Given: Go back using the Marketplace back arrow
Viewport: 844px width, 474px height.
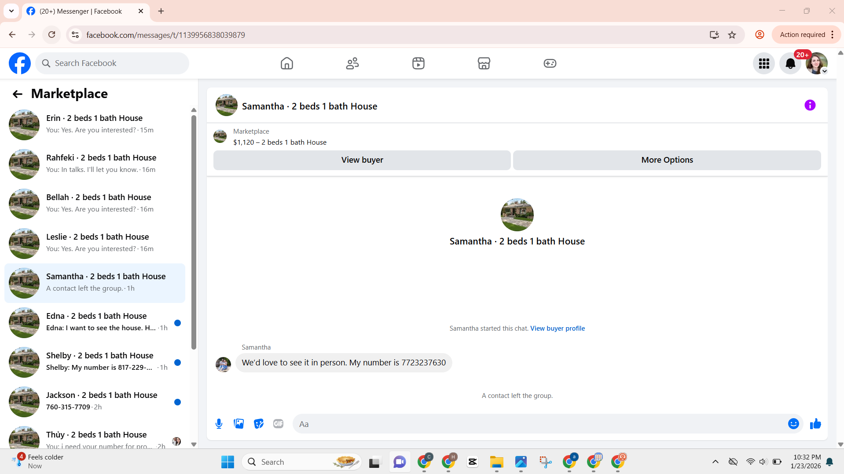Looking at the screenshot, I should 18,94.
